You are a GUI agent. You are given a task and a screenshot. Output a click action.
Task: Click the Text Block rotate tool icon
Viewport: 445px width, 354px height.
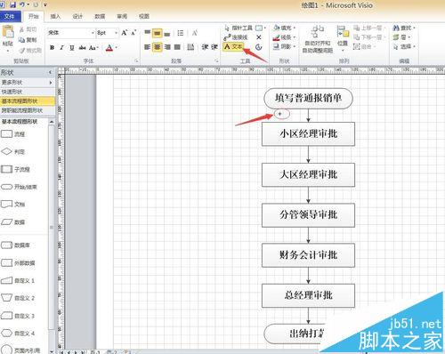[259, 47]
